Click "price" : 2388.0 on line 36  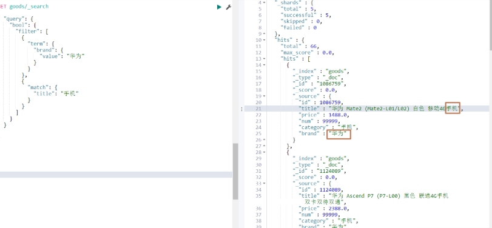point(324,209)
